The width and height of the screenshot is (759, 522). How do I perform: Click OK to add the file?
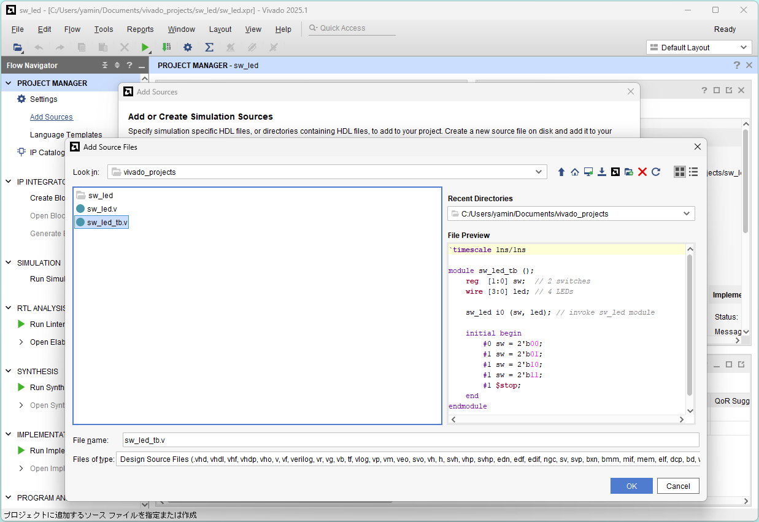[x=631, y=486]
